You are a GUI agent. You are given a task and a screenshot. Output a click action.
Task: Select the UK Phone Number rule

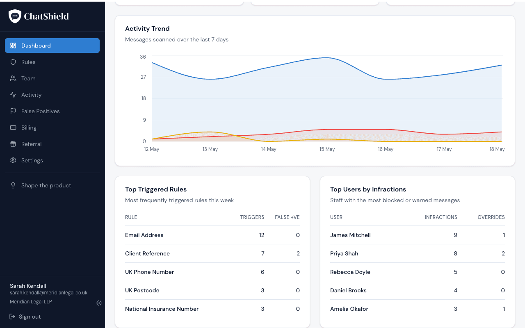212,272
